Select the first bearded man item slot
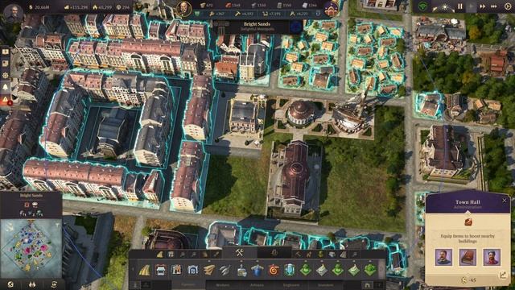 click(x=443, y=257)
